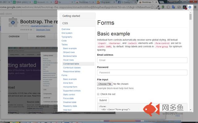This screenshot has height=123, width=198.
Task: Go to Disabled state link
Action: pos(70,102)
